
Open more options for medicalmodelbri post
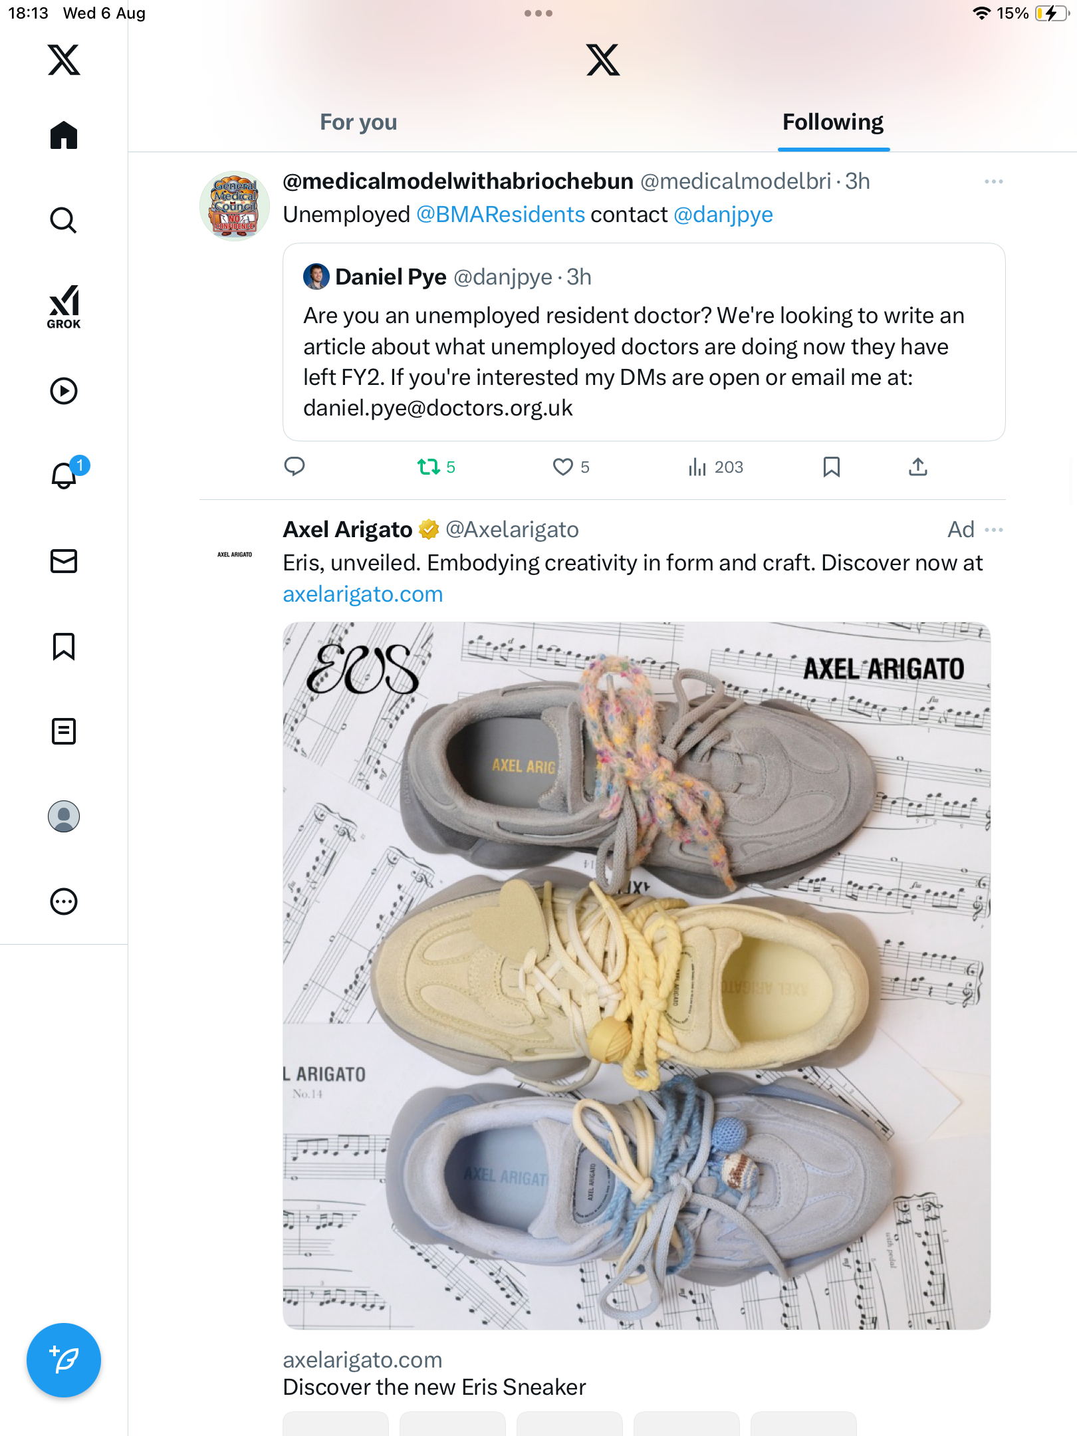point(993,181)
